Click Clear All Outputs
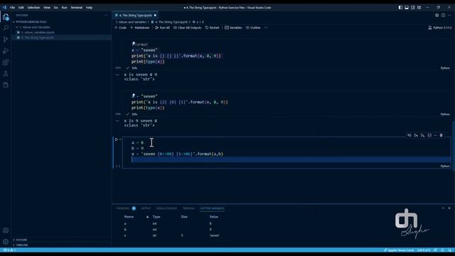 [187, 28]
